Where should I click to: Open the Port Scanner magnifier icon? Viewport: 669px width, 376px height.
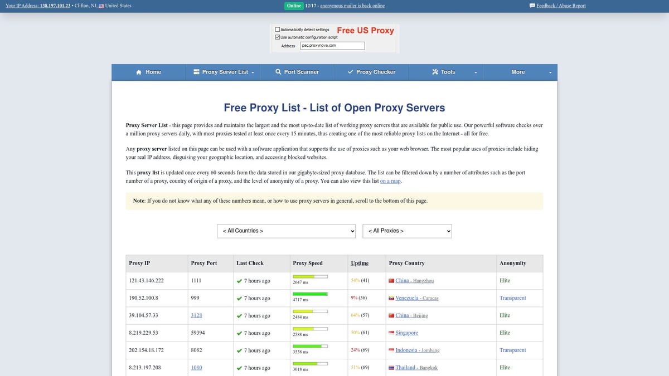click(278, 72)
